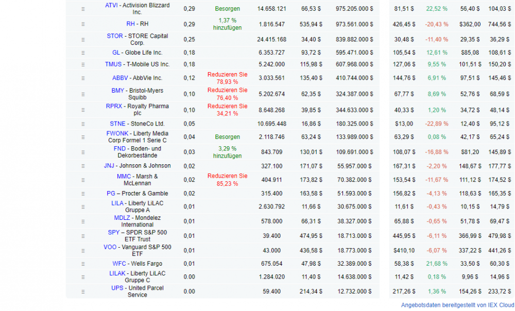Click 'Besorgen' in the ATVI row
The height and width of the screenshot is (311, 515).
tap(227, 9)
